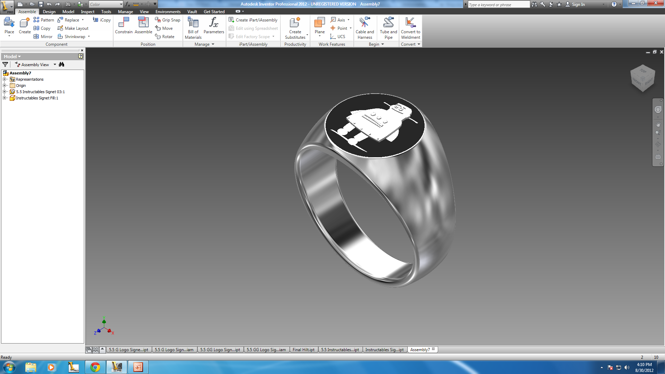Open the help question mark icon
The height and width of the screenshot is (374, 665).
614,4
